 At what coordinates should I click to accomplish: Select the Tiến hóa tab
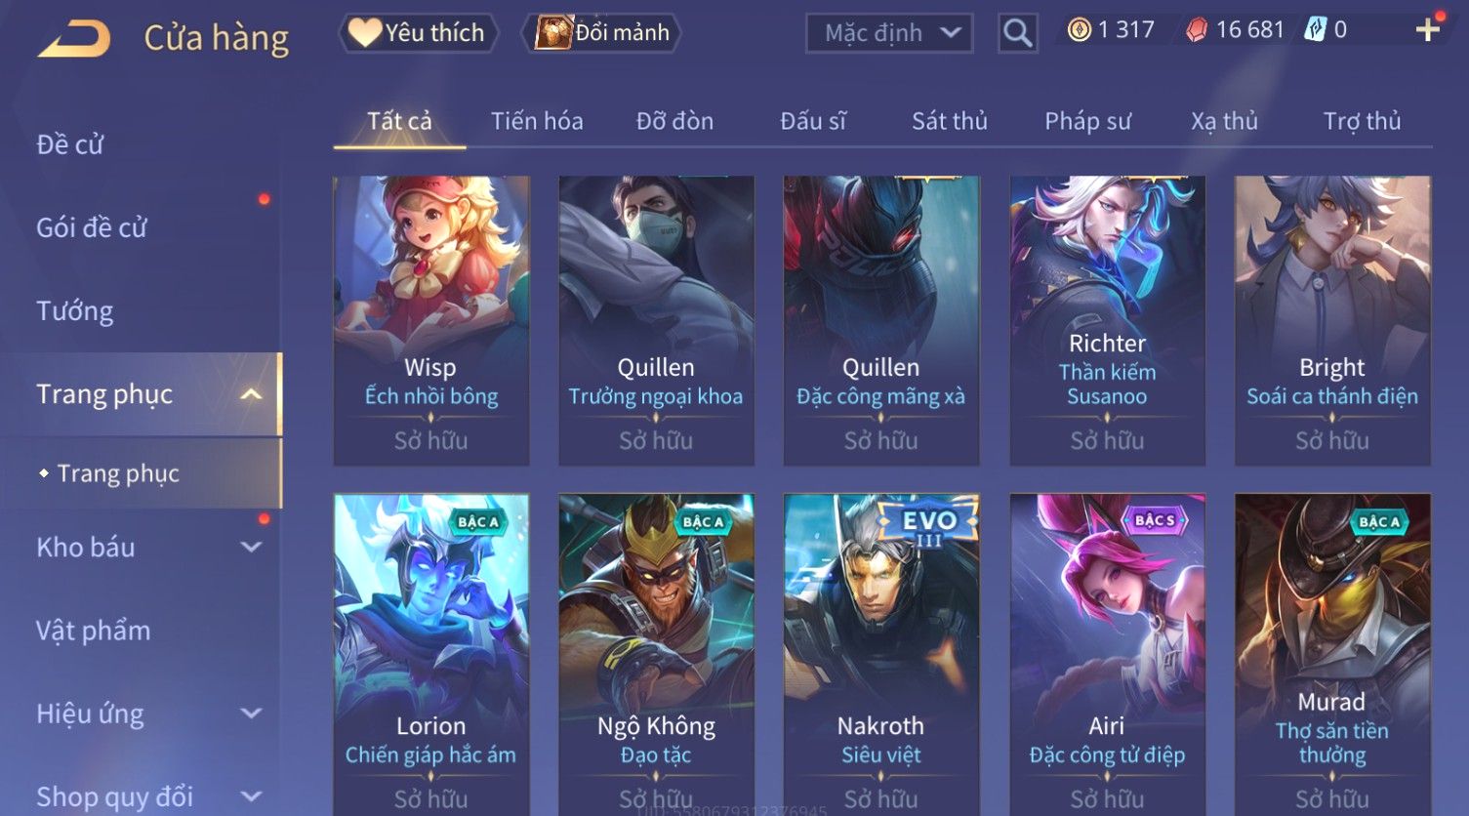click(537, 121)
